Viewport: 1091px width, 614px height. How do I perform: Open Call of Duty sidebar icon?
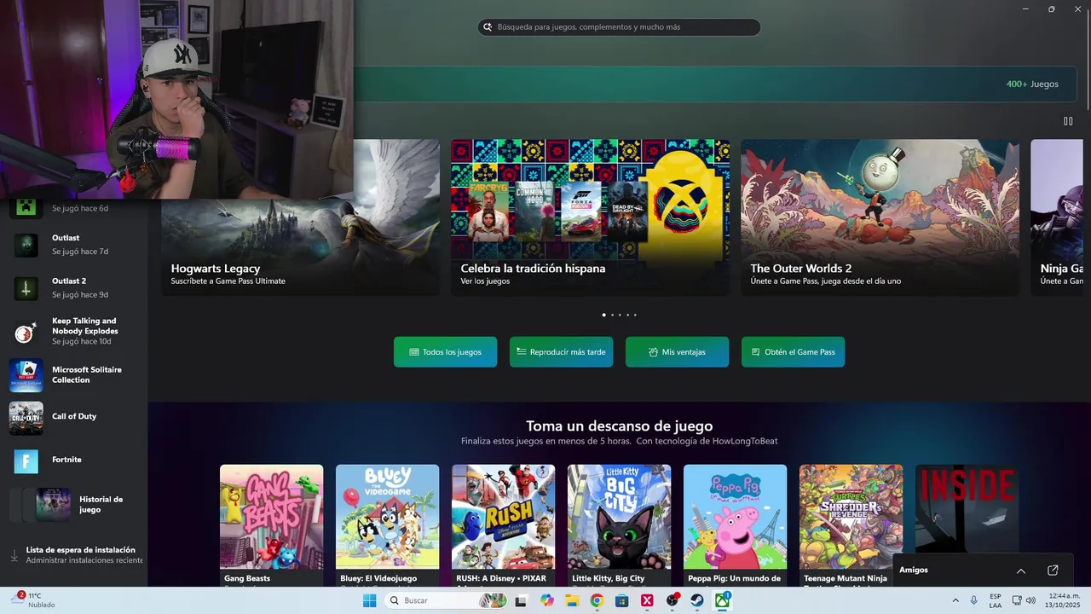click(26, 418)
